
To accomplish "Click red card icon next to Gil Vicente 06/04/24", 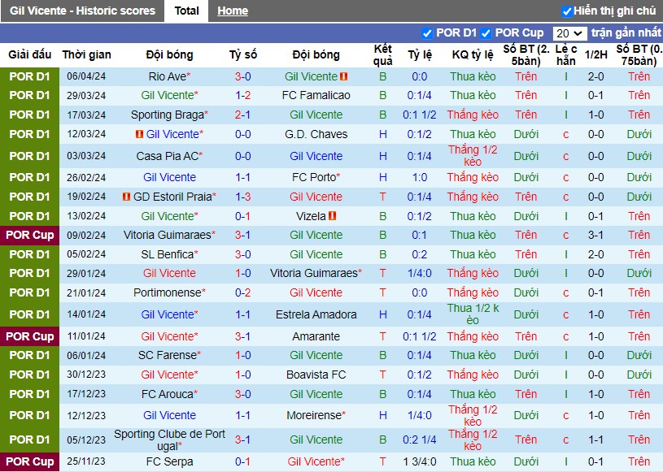I will coord(344,76).
